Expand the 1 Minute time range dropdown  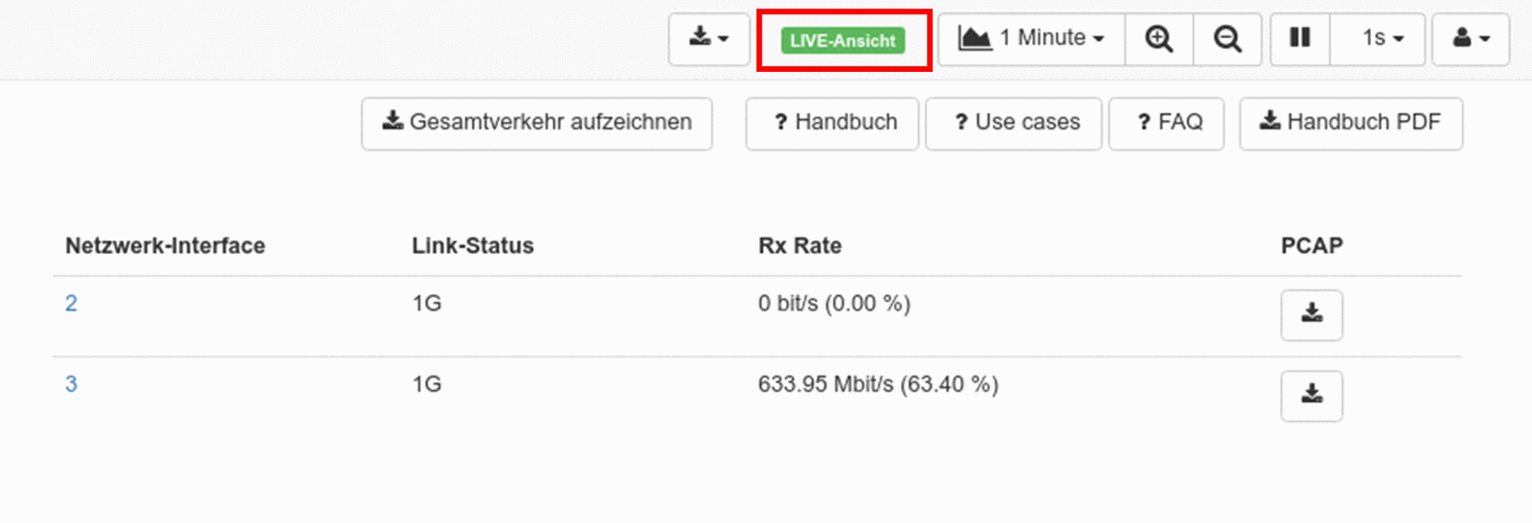coord(1031,39)
